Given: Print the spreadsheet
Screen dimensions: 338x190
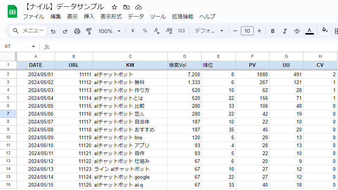Looking at the screenshot, I should 77,31.
